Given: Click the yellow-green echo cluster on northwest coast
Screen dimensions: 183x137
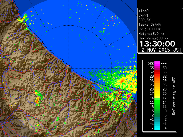Looking at the screenshot, I should coord(23,19).
